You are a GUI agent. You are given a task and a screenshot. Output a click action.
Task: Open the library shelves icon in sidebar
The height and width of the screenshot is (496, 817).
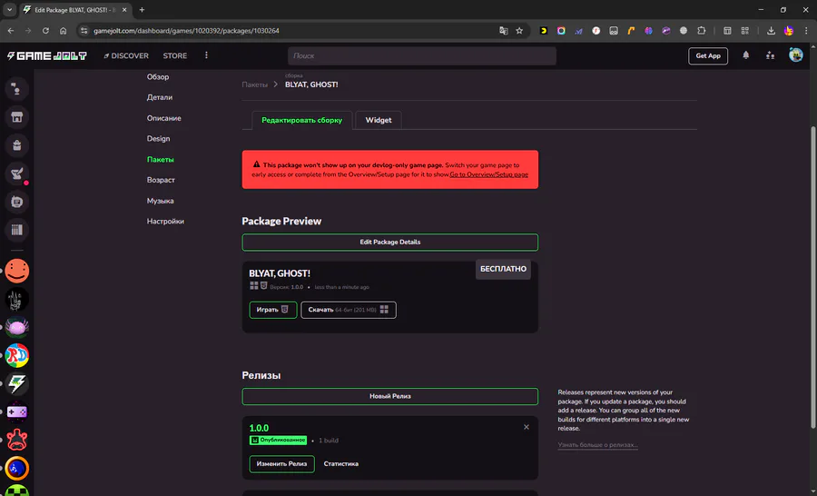(16, 230)
